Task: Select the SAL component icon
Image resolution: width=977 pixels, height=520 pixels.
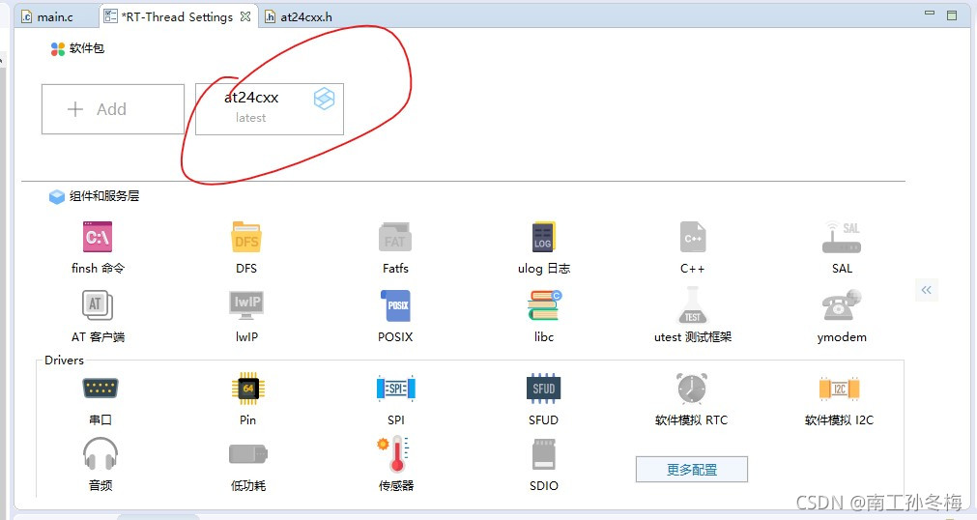Action: [x=842, y=237]
